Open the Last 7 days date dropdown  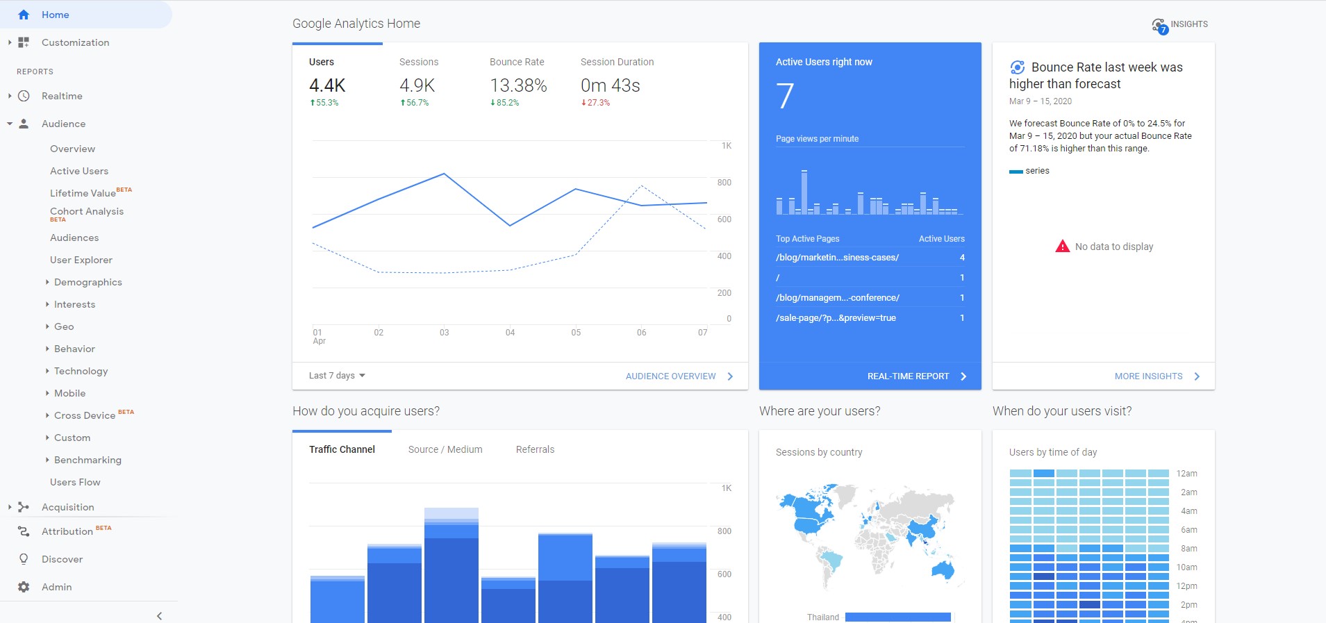click(337, 376)
